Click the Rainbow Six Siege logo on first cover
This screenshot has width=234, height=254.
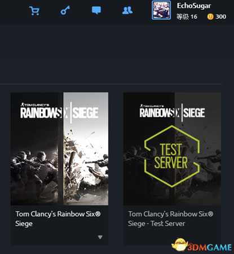pyautogui.click(x=59, y=112)
